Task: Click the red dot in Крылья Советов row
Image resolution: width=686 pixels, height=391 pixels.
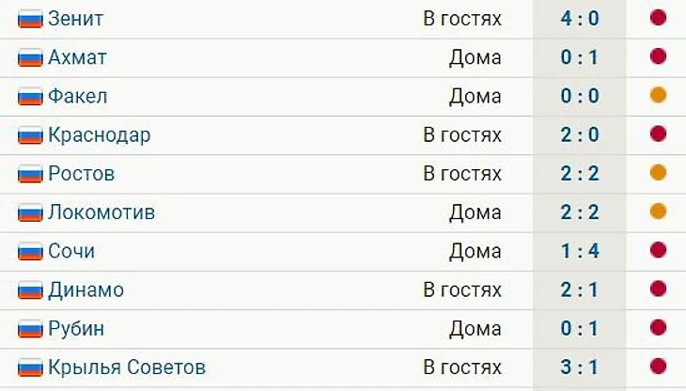Action: [x=658, y=367]
